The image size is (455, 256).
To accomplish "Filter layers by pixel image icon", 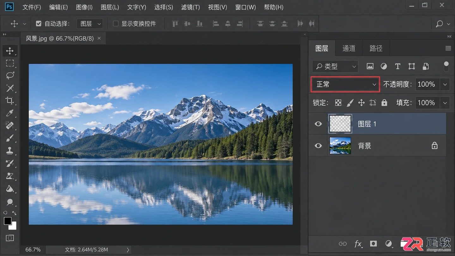I will point(370,66).
